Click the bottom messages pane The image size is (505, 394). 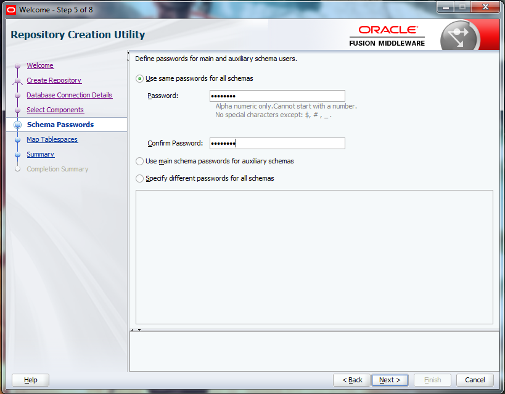click(314, 351)
